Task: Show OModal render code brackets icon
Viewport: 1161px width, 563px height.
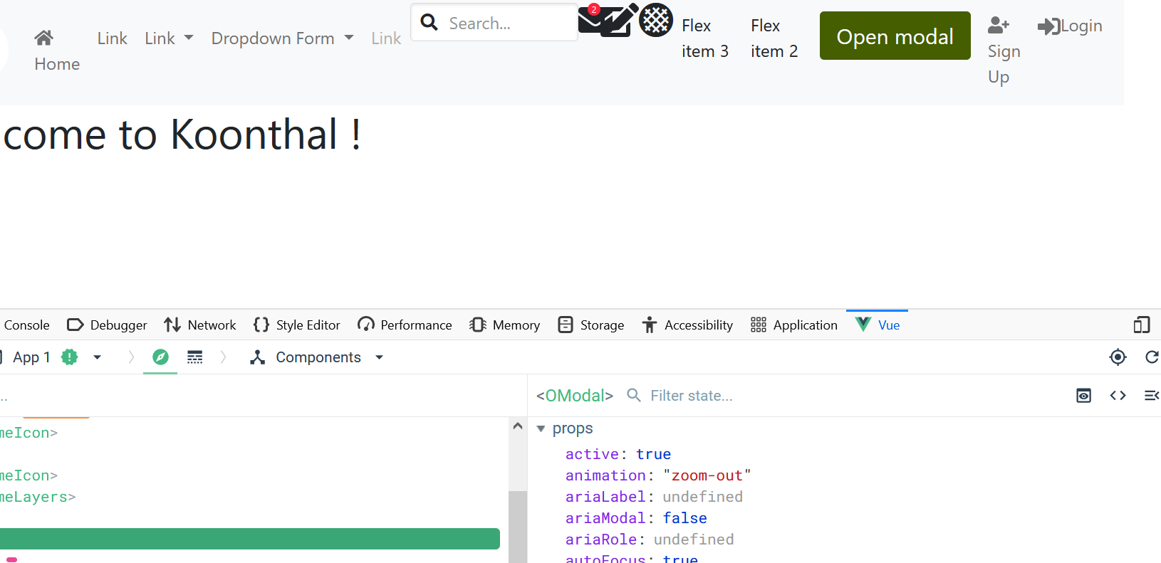Action: [1118, 396]
